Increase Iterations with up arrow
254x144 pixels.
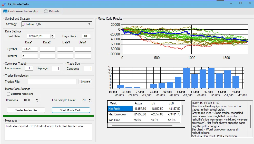37,99
